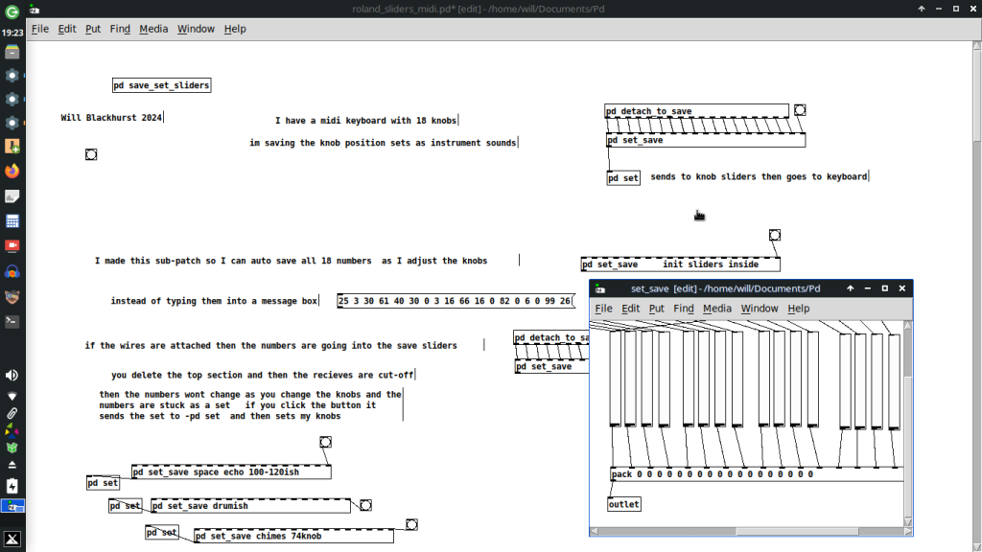The image size is (982, 552).
Task: Click the second vertical slider from left in set_save
Action: [x=630, y=378]
